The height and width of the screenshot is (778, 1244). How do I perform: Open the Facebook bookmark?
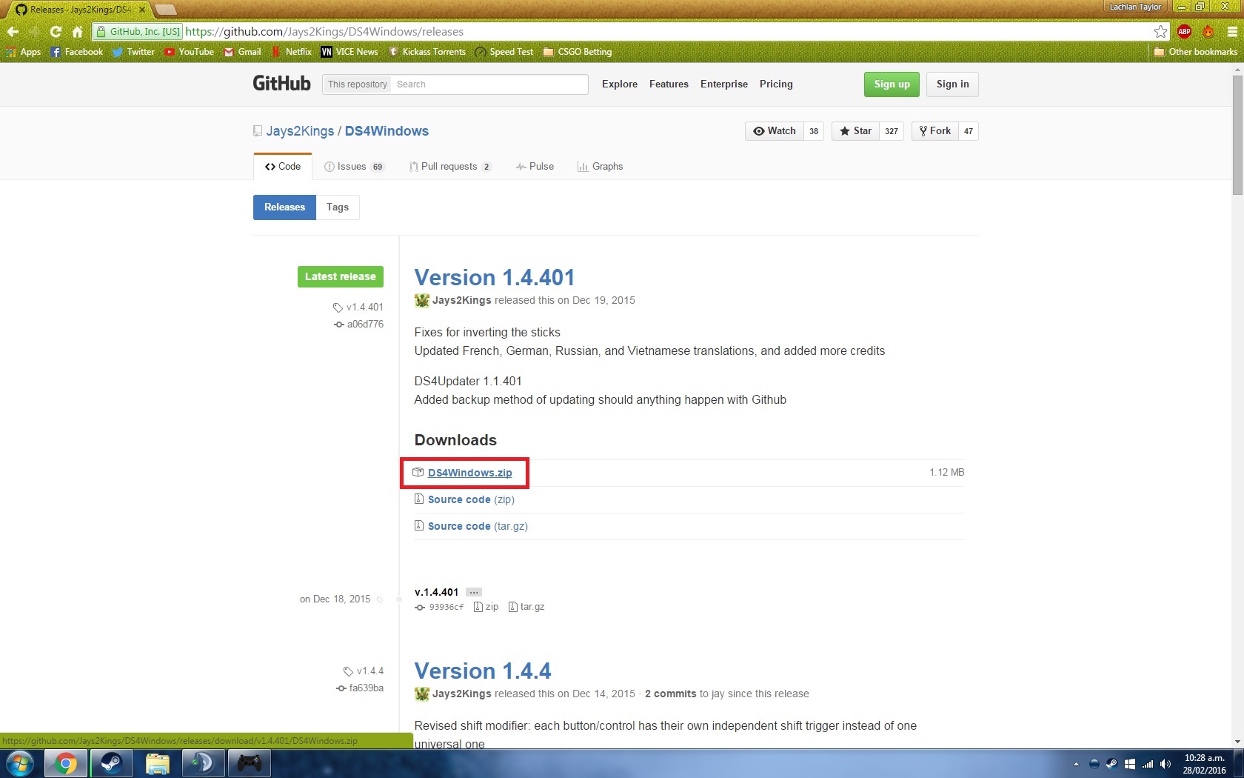pos(77,52)
